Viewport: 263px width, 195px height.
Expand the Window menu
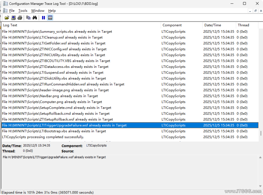[x=38, y=11]
